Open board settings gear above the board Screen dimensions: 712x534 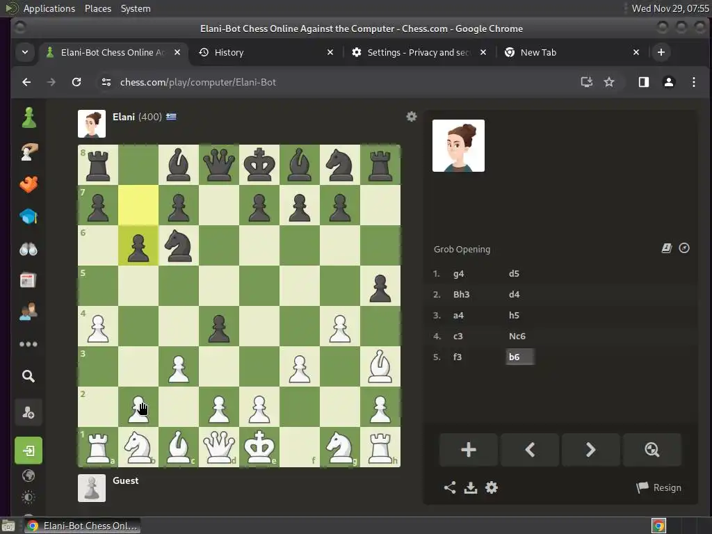pyautogui.click(x=412, y=117)
